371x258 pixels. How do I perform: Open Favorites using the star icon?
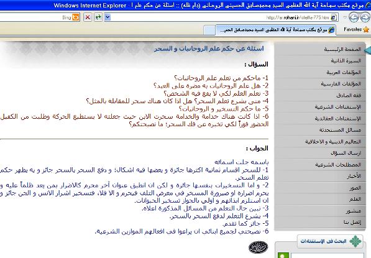coord(366,30)
